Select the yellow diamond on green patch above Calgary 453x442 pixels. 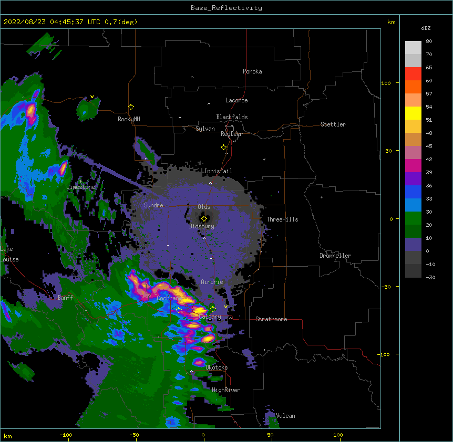(x=213, y=309)
